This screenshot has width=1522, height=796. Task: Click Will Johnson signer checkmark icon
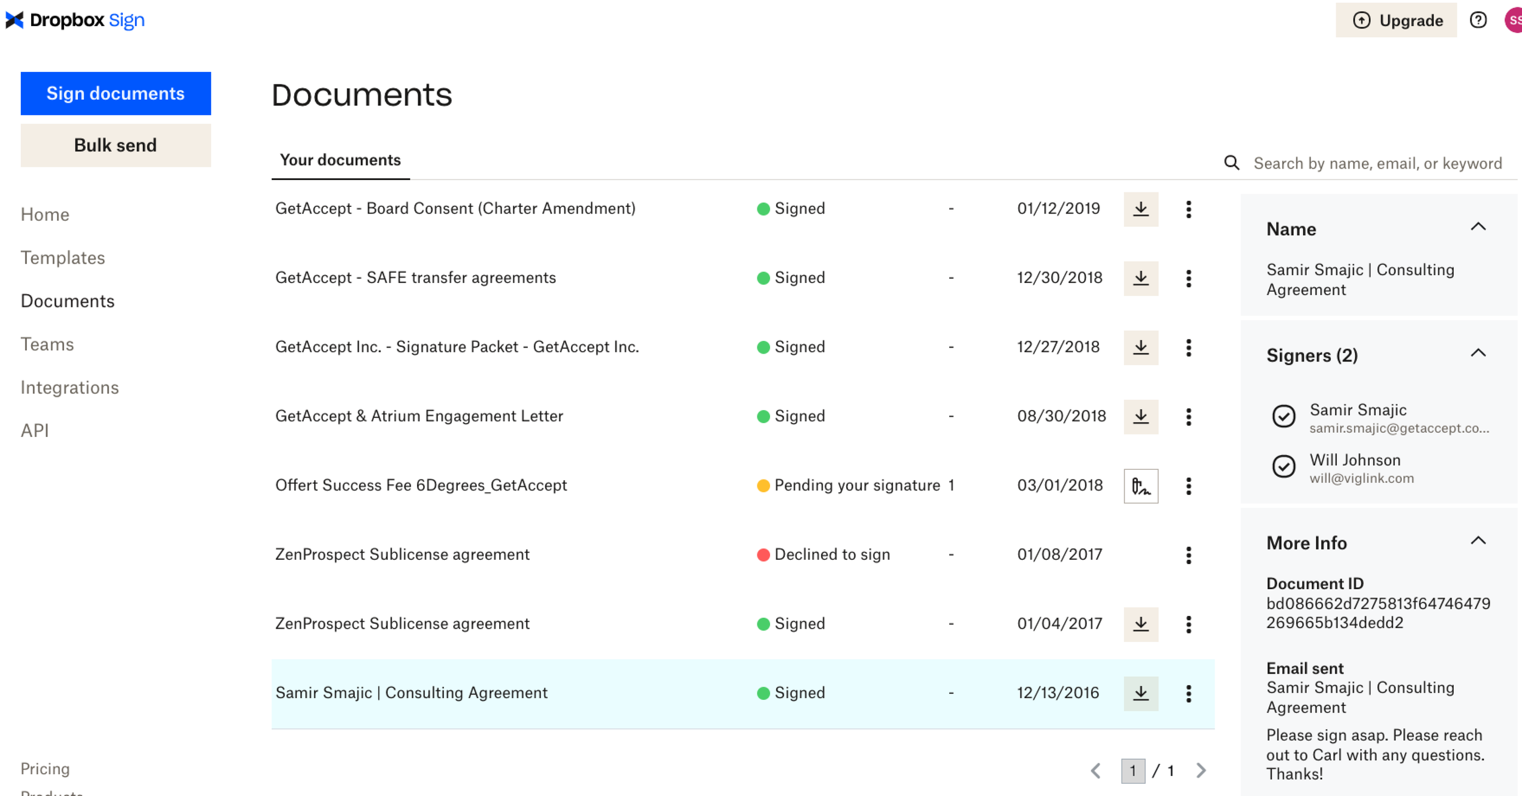pos(1283,467)
